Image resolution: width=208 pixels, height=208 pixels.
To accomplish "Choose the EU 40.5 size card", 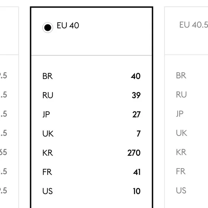I will coord(186,107).
